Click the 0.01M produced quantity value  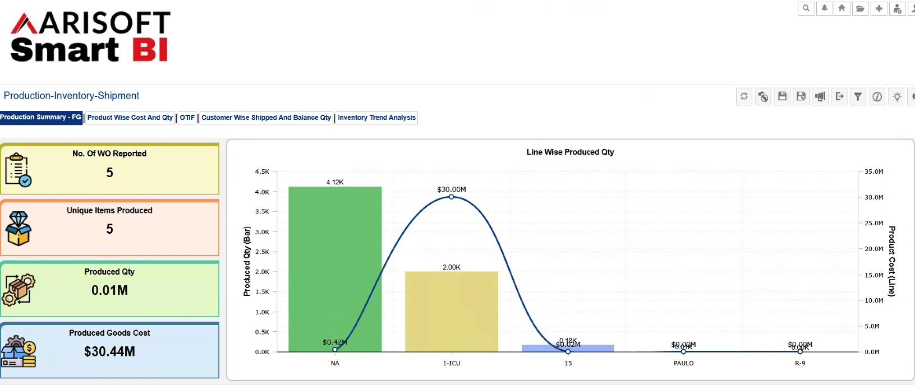pyautogui.click(x=109, y=290)
